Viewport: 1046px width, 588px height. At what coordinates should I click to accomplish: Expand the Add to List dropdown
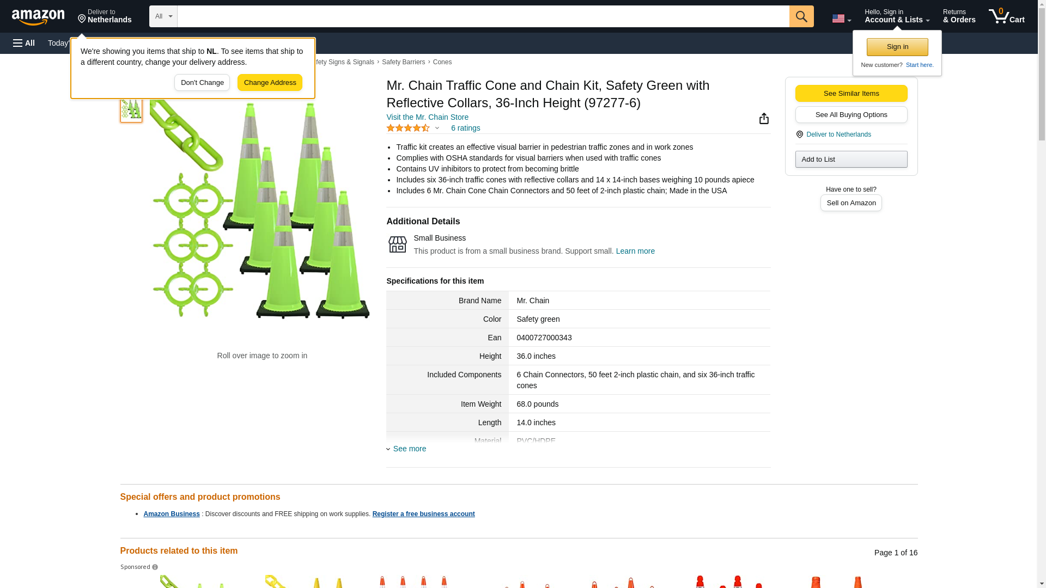(x=850, y=160)
